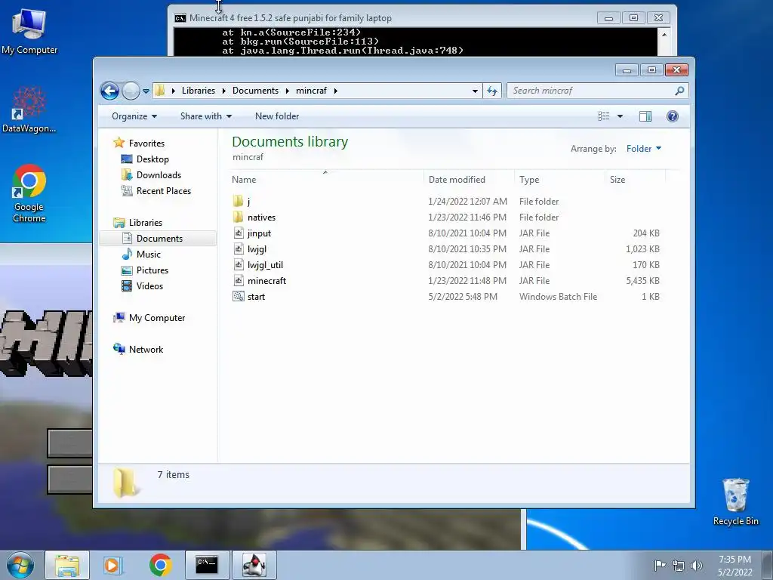
Task: Switch to the command prompt taskbar button
Action: 207,565
